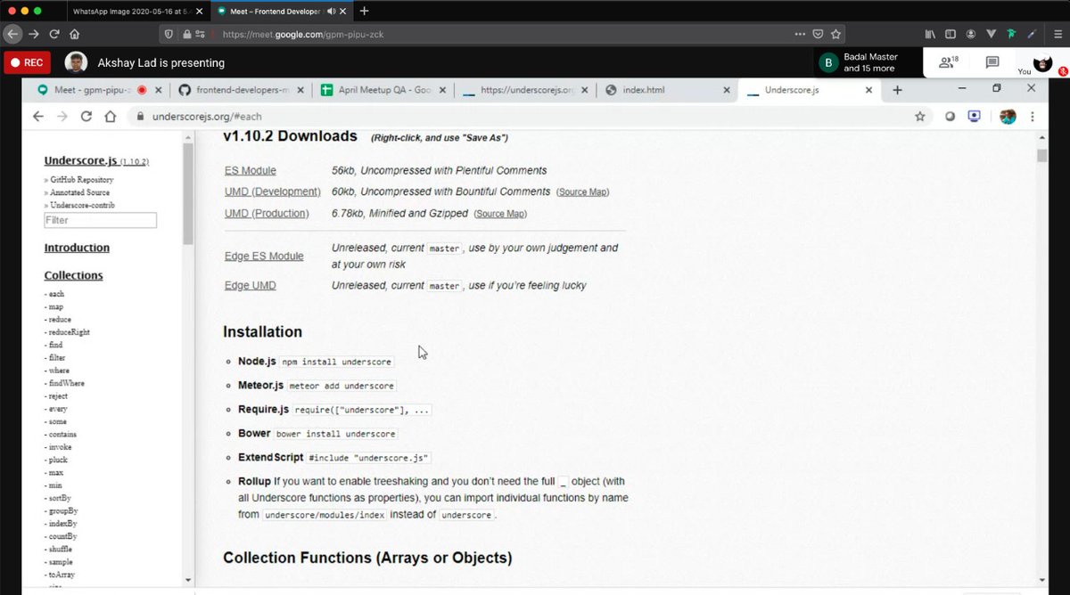The width and height of the screenshot is (1070, 595).
Task: Reload the Firefox Meet page
Action: pyautogui.click(x=54, y=34)
